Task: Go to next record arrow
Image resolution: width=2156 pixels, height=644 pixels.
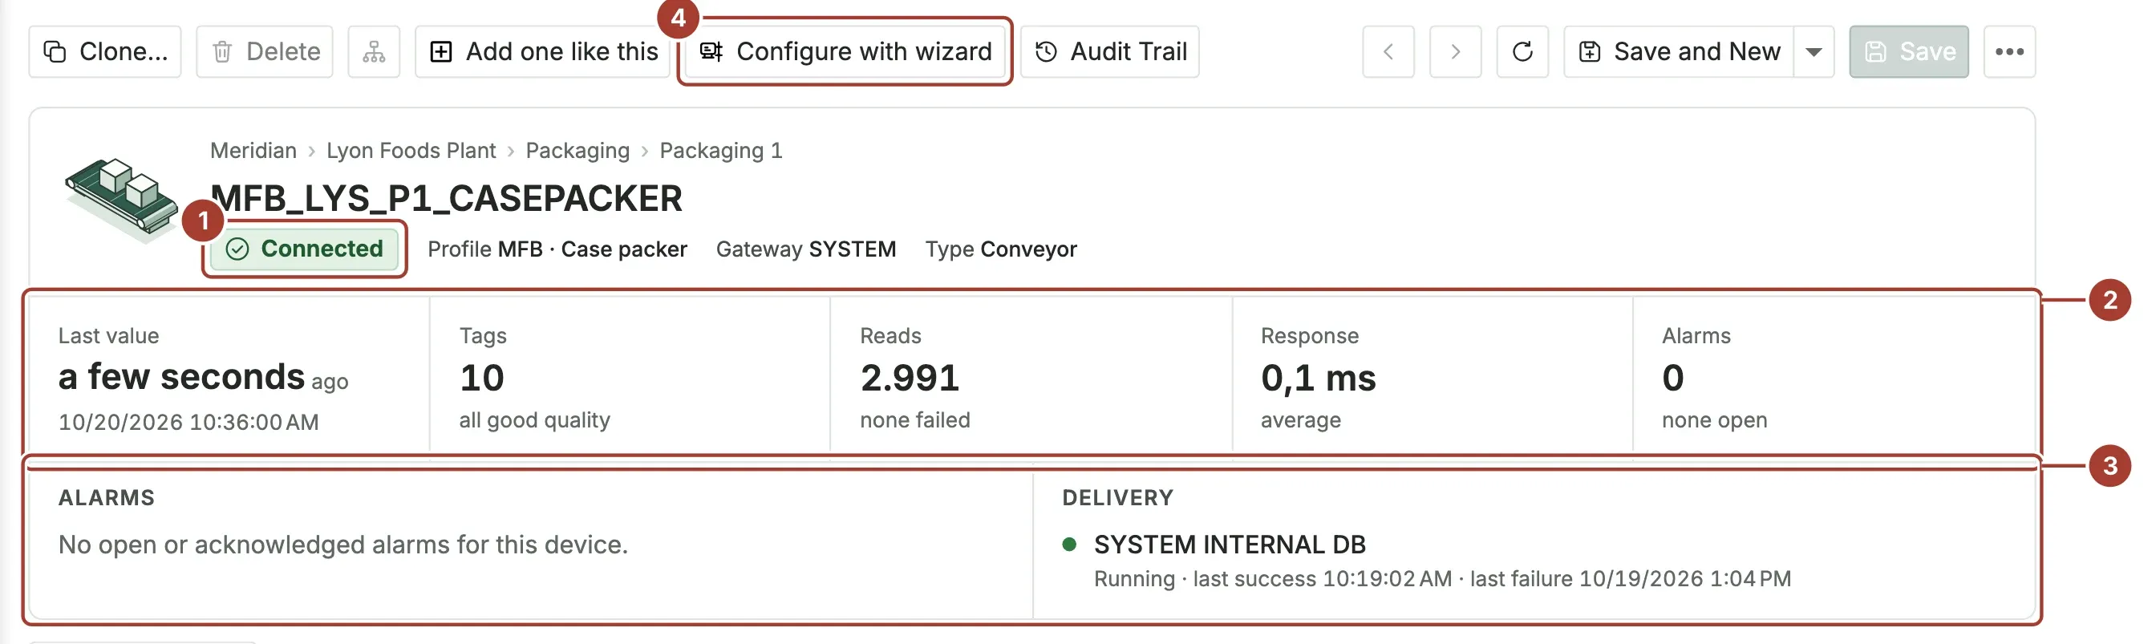Action: click(1456, 52)
